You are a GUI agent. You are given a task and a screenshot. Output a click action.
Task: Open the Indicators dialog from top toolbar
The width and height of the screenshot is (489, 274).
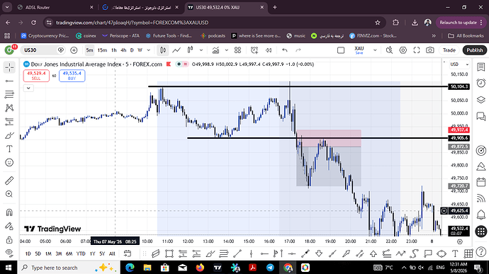point(215,50)
